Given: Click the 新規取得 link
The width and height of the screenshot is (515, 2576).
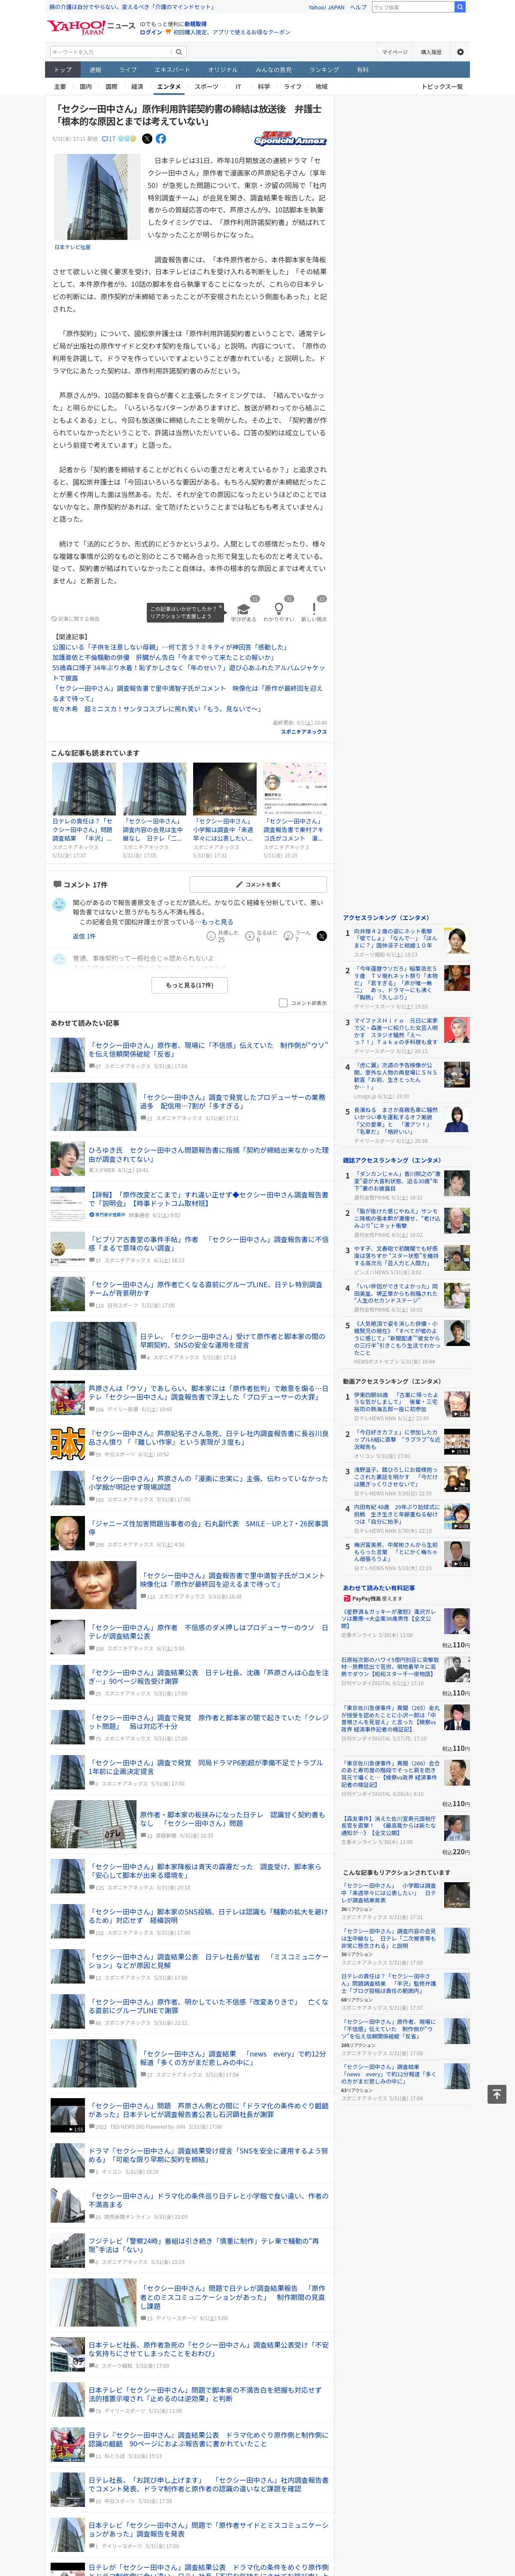Looking at the screenshot, I should click(195, 24).
